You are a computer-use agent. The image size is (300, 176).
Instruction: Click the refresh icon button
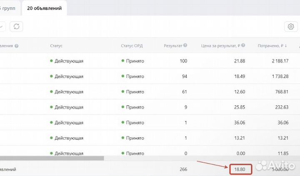tap(16, 26)
